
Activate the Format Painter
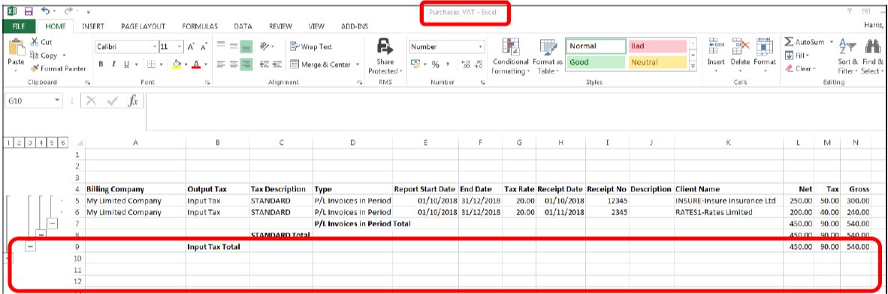[58, 68]
